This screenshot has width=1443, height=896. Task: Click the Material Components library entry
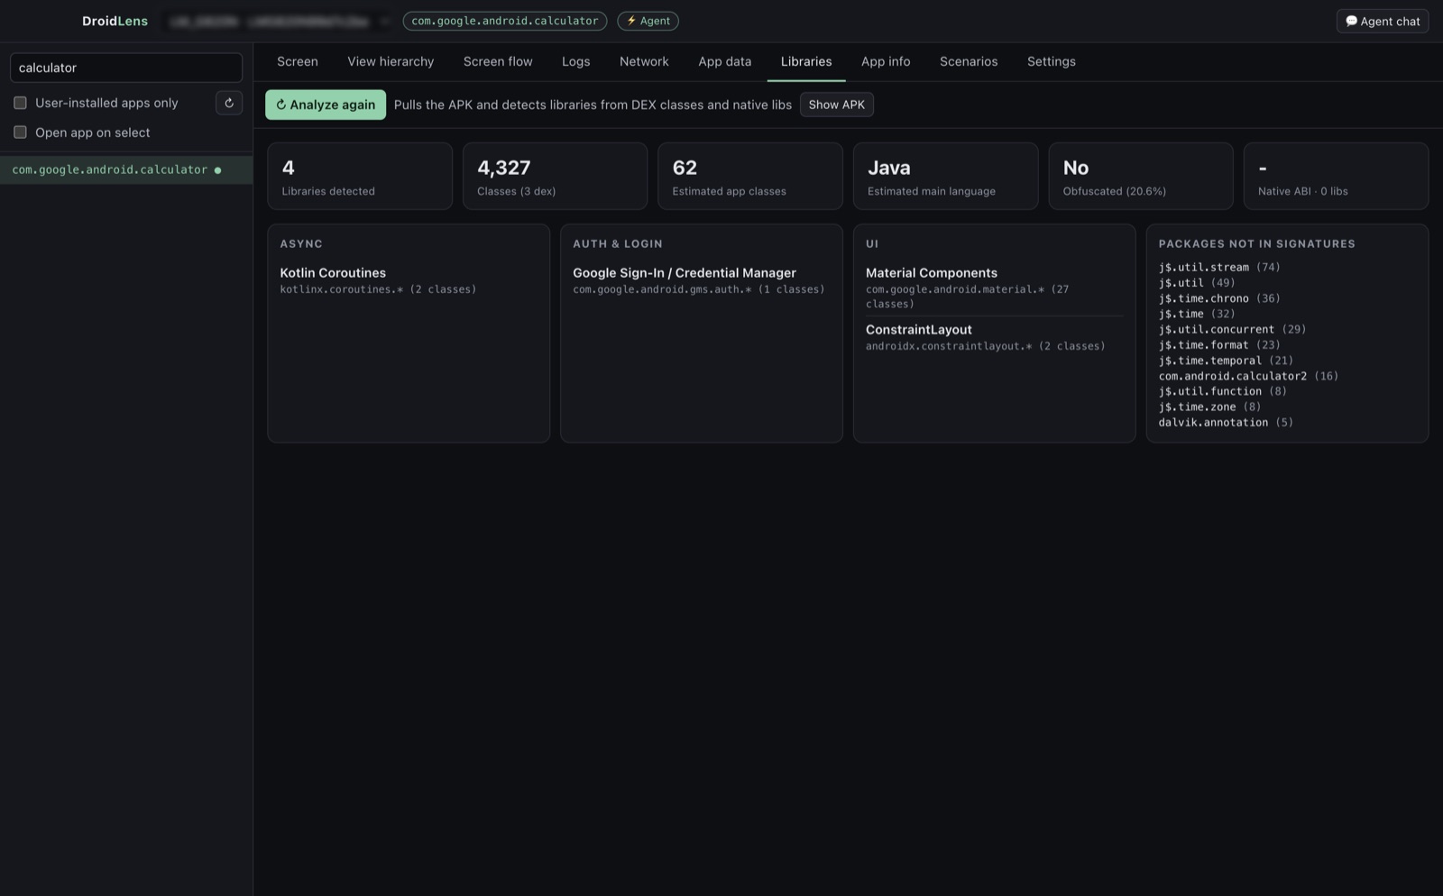(994, 288)
